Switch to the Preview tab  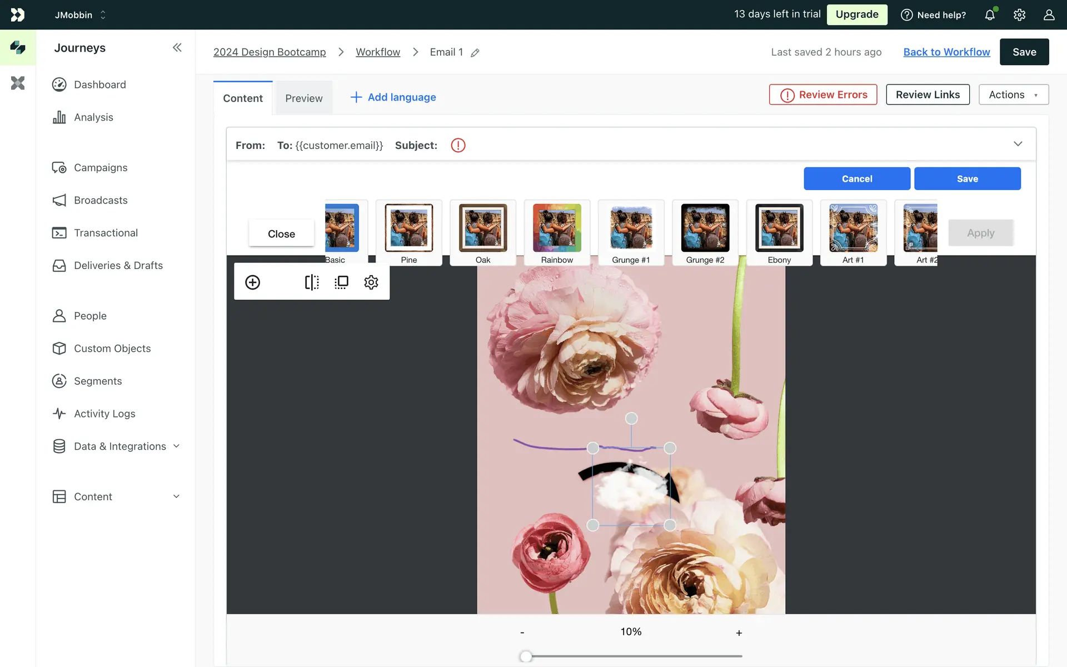coord(303,98)
